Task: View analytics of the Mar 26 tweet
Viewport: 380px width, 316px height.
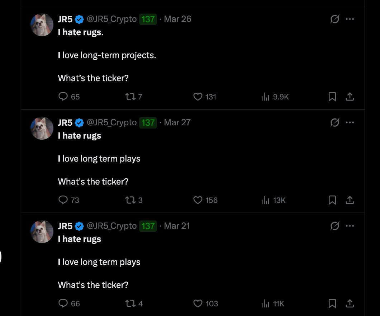Action: (265, 97)
